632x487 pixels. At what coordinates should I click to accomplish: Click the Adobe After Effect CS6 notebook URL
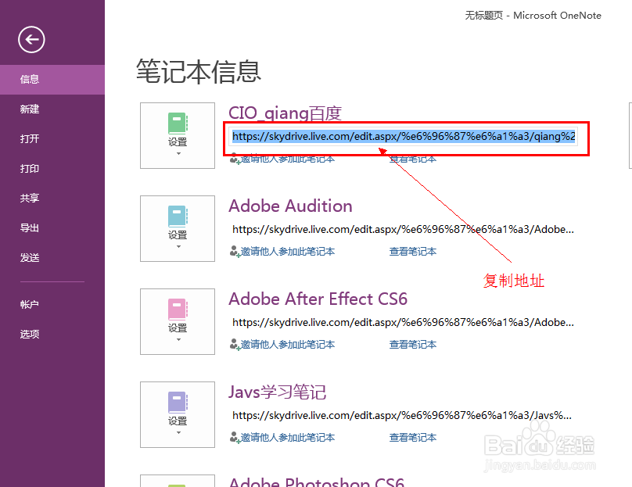(x=403, y=323)
